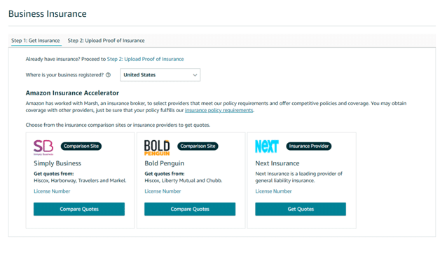440x253 pixels.
Task: Click Compare Quotes for Bold Penguin
Action: point(190,209)
